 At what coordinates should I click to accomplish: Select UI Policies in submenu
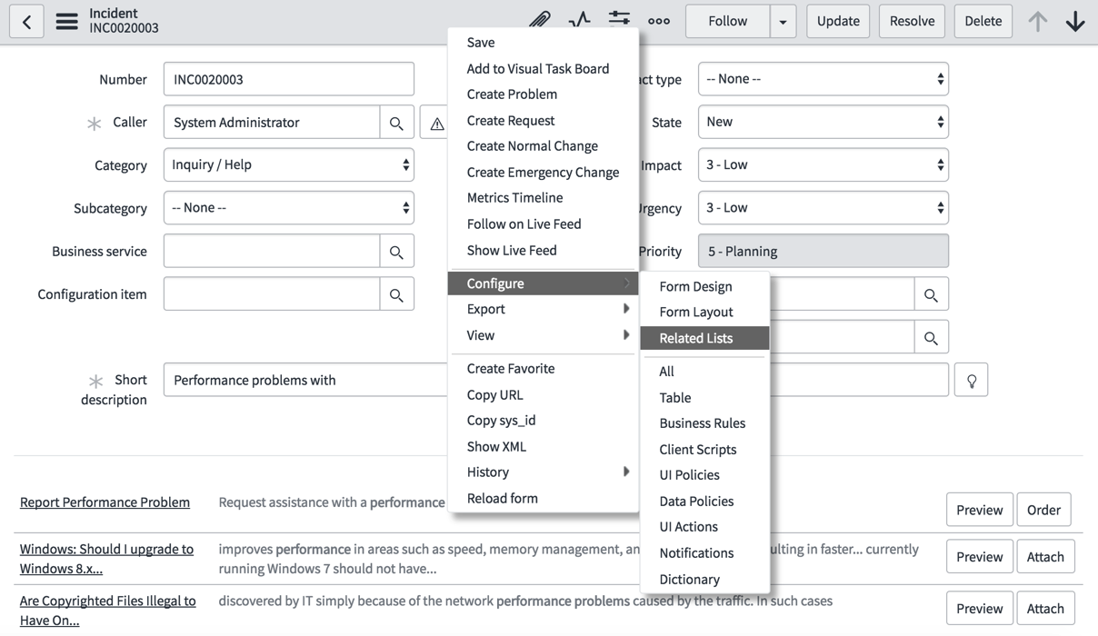[x=704, y=474]
